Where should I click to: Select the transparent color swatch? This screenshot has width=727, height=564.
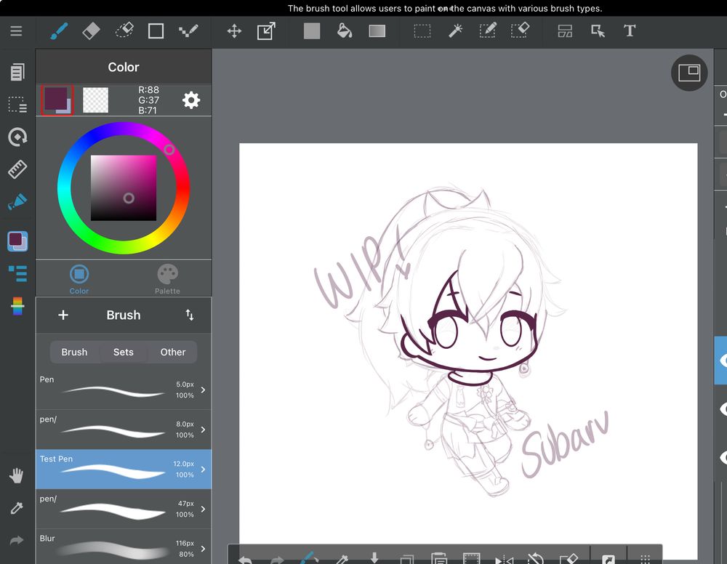[x=95, y=100]
